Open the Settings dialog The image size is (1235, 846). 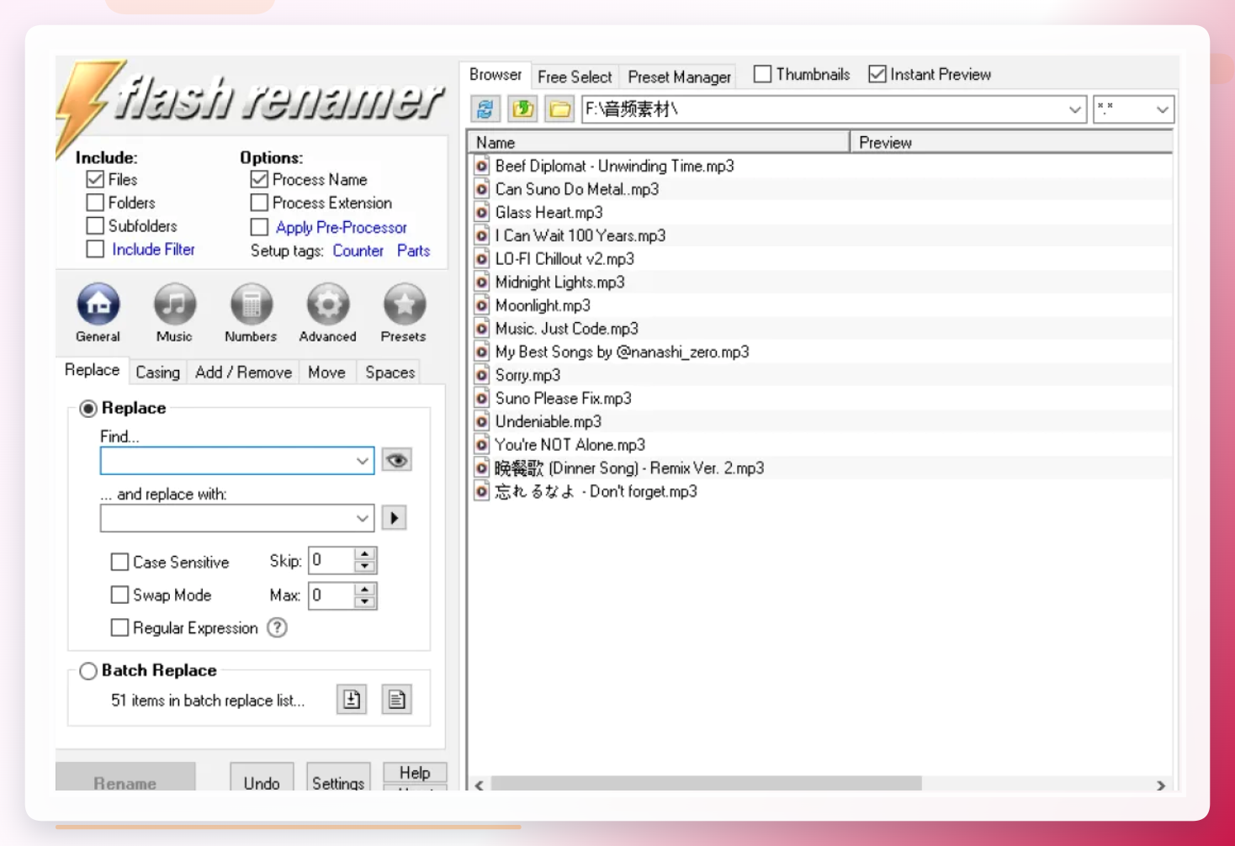coord(338,777)
